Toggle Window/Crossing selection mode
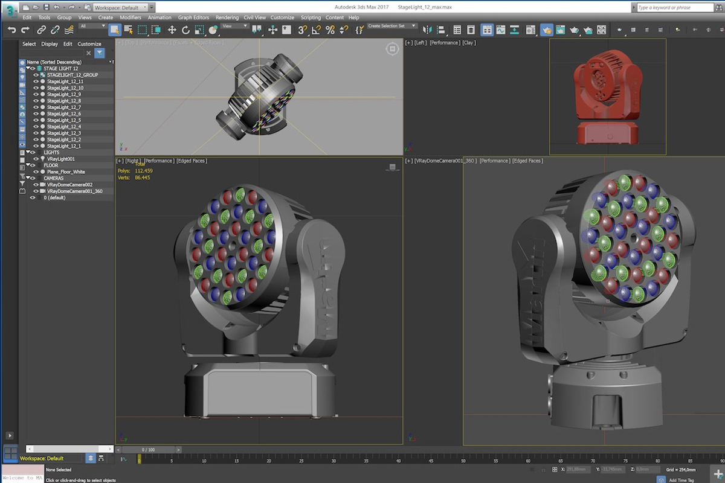This screenshot has width=725, height=483. [156, 30]
